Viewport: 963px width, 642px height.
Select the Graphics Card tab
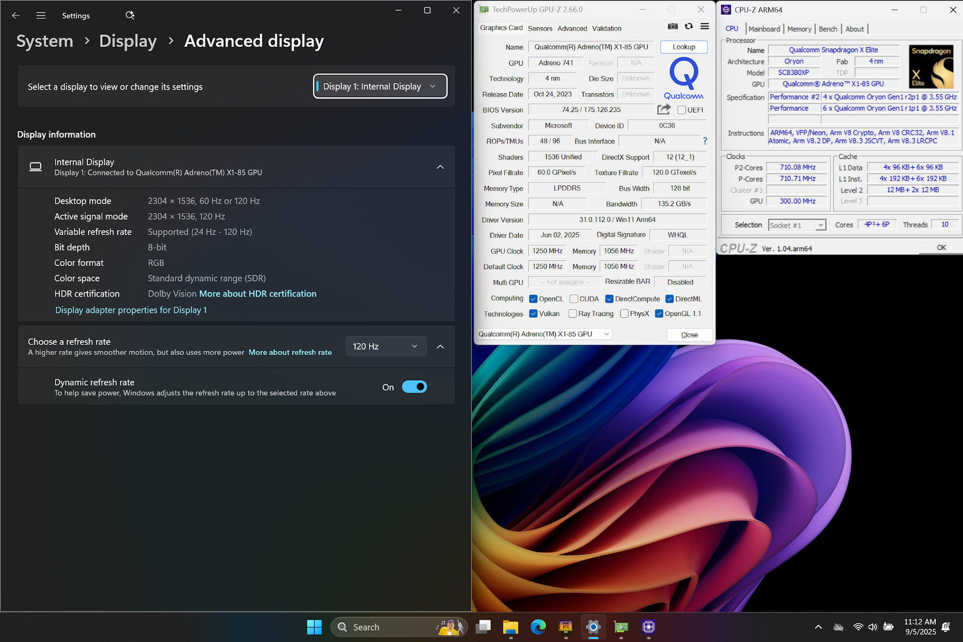coord(501,28)
